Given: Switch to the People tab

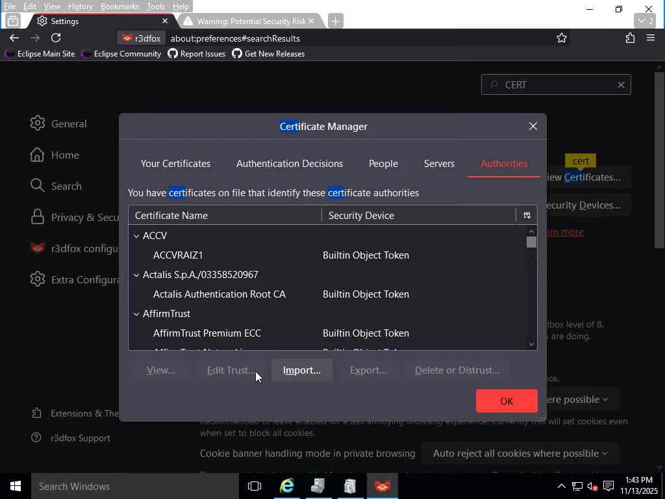Looking at the screenshot, I should pos(383,164).
